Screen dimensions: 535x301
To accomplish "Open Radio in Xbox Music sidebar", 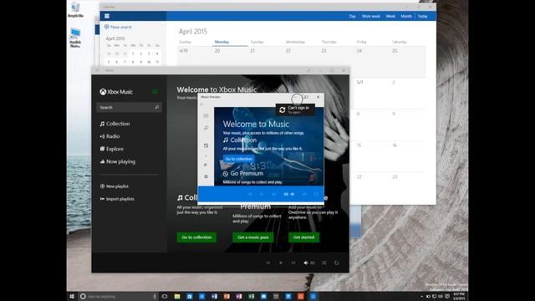I will pyautogui.click(x=110, y=136).
